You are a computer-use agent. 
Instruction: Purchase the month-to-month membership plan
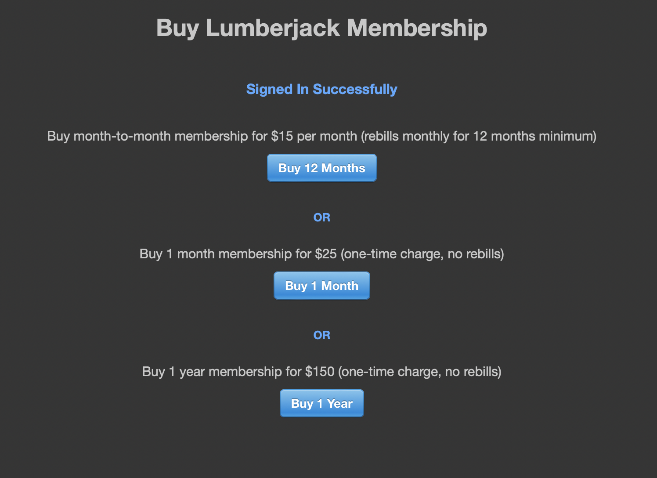pyautogui.click(x=321, y=168)
